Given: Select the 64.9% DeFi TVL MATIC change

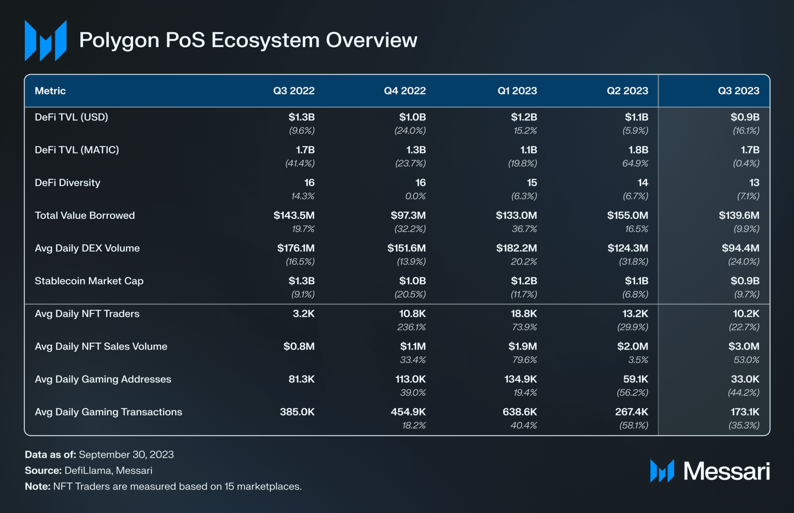Looking at the screenshot, I should click(635, 164).
